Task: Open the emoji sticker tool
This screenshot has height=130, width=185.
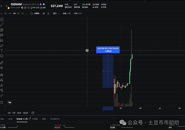Action: 2,56
